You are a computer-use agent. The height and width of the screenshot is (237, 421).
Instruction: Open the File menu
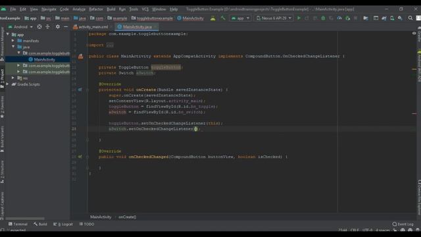click(x=12, y=9)
